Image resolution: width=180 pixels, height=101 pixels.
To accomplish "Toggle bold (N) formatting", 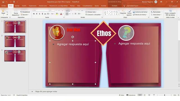I will (x=34, y=14).
